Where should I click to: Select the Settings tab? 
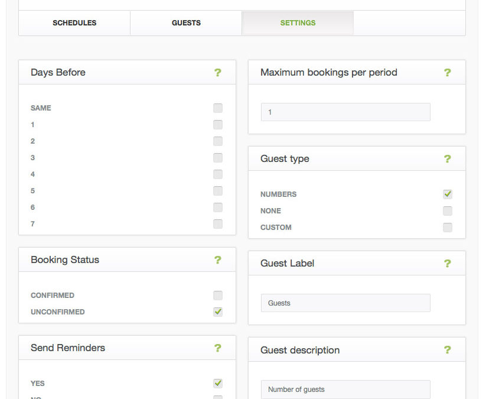coord(298,23)
